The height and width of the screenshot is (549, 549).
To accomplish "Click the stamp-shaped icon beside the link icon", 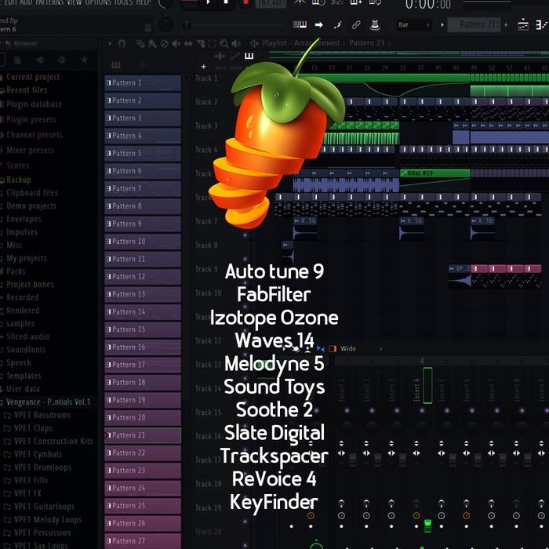I will [x=375, y=25].
